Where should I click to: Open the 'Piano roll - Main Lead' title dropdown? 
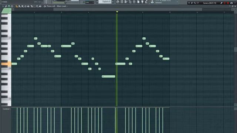click(x=57, y=6)
